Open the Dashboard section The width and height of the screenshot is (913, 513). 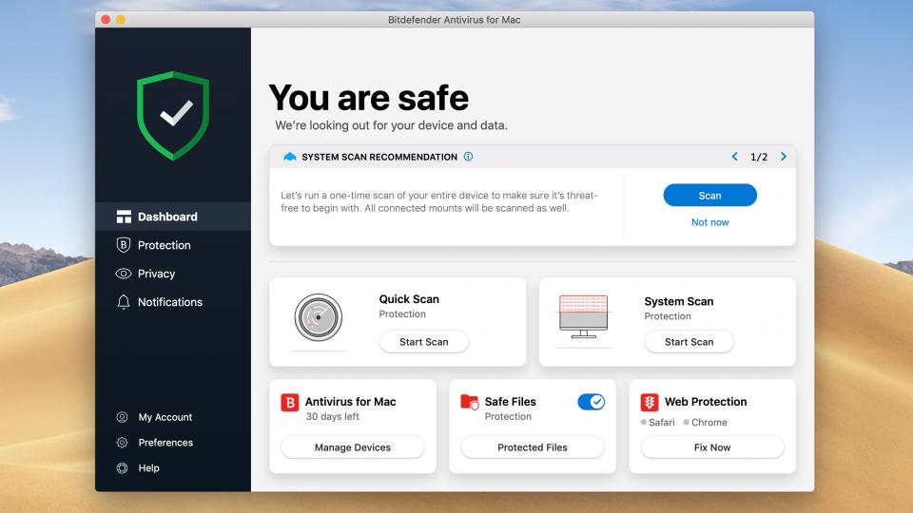[x=173, y=217]
